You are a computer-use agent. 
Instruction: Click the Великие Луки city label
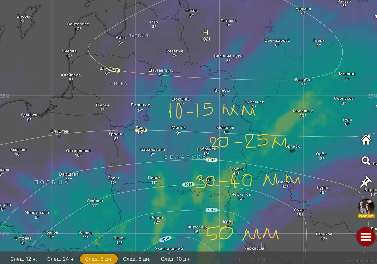point(228,56)
